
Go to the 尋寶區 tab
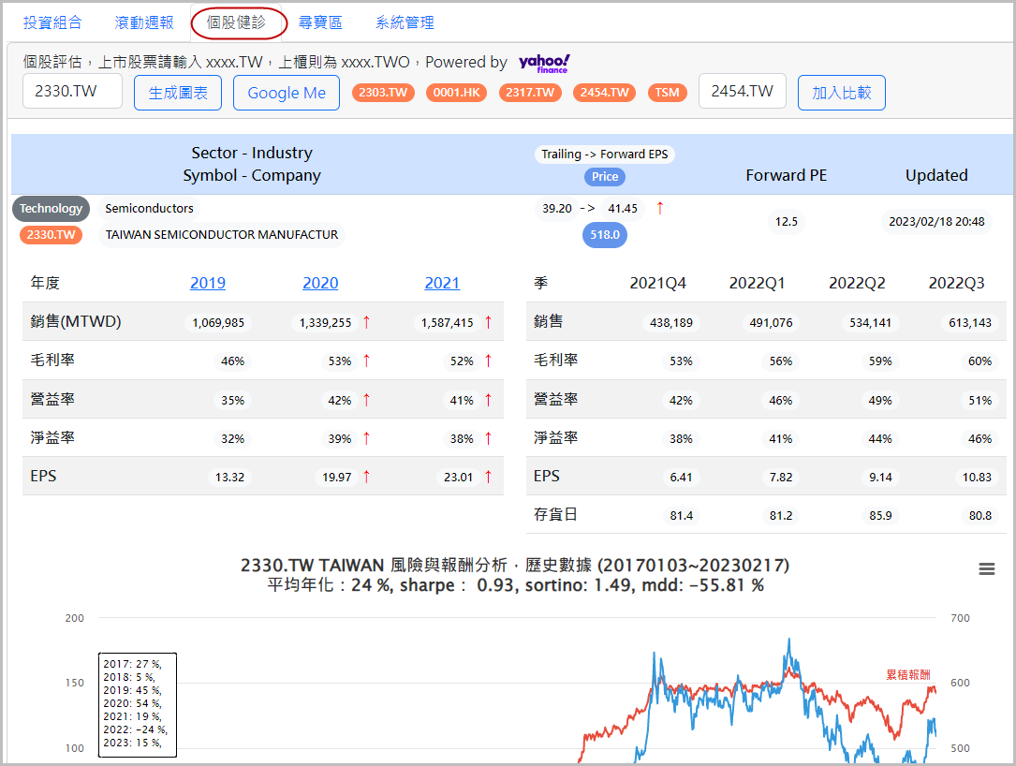click(x=320, y=22)
